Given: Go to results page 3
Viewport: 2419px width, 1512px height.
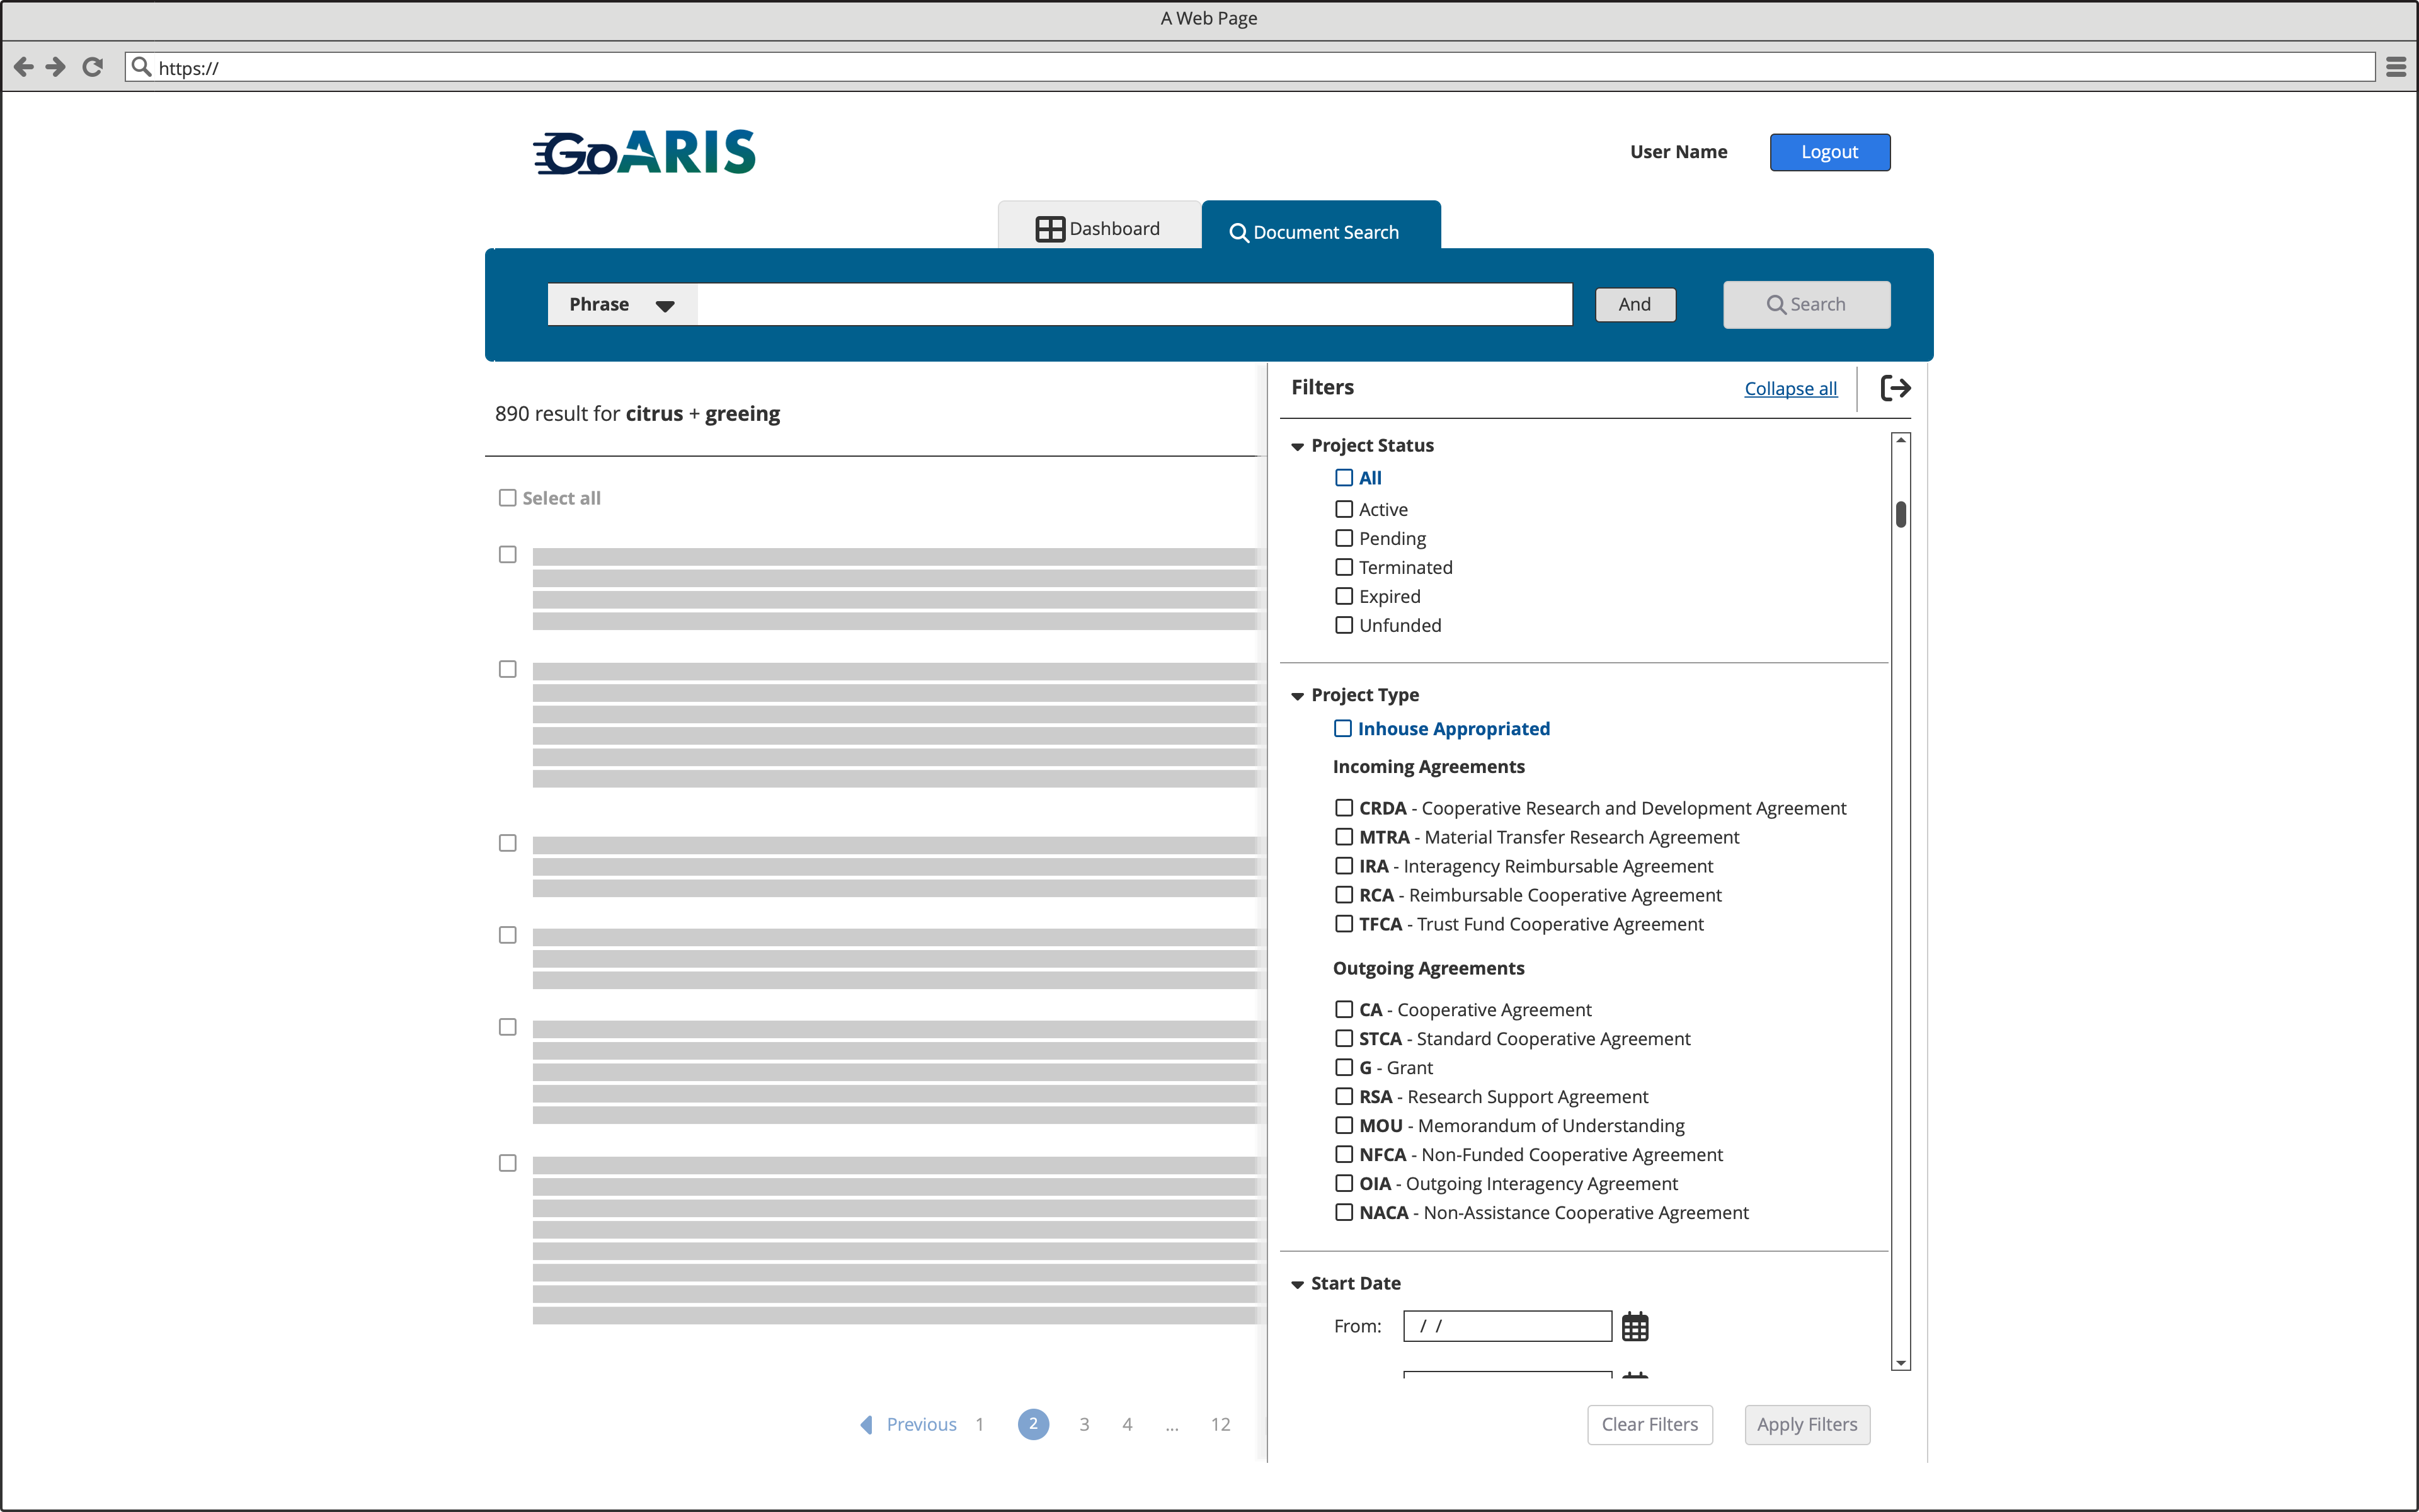Looking at the screenshot, I should 1085,1424.
